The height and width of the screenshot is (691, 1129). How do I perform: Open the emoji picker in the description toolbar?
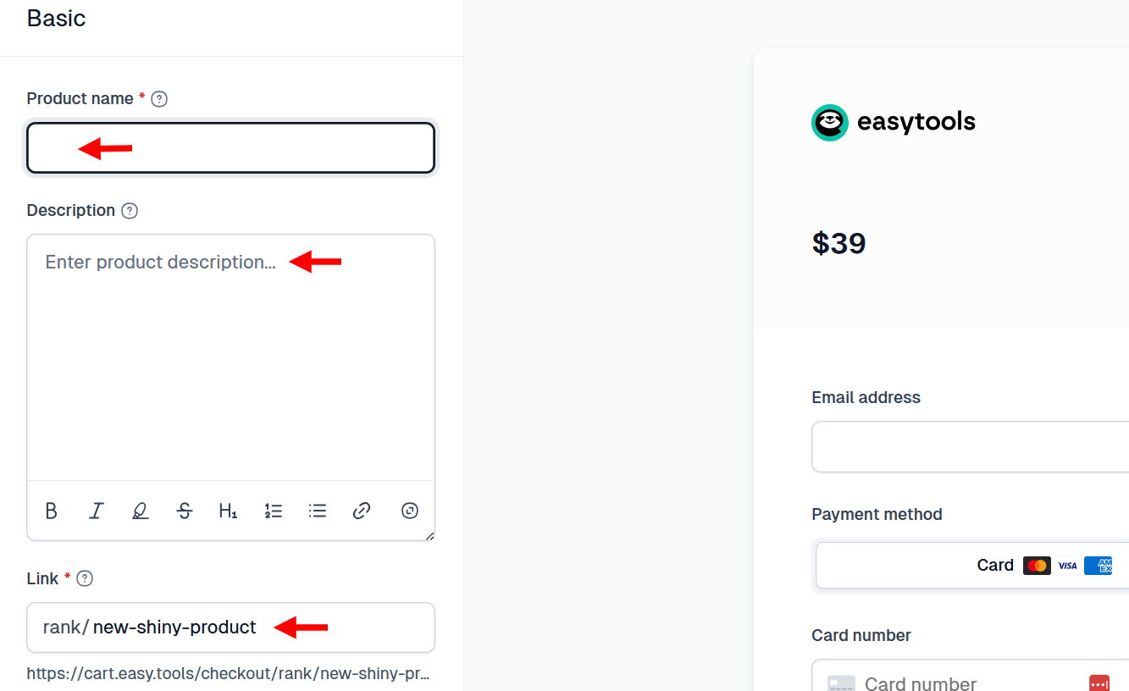pos(409,511)
